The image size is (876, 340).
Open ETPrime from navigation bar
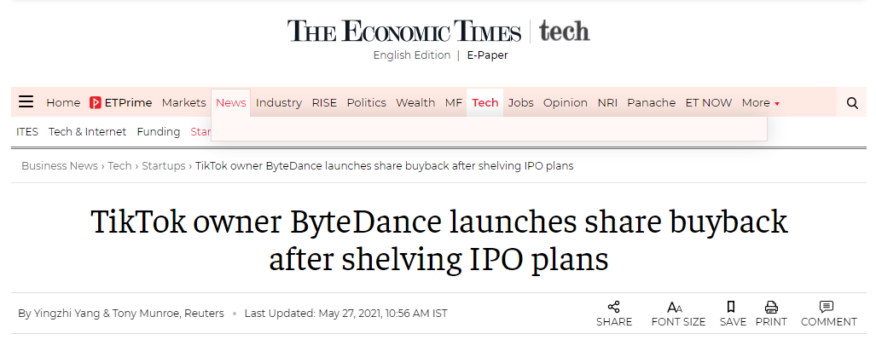coord(120,103)
